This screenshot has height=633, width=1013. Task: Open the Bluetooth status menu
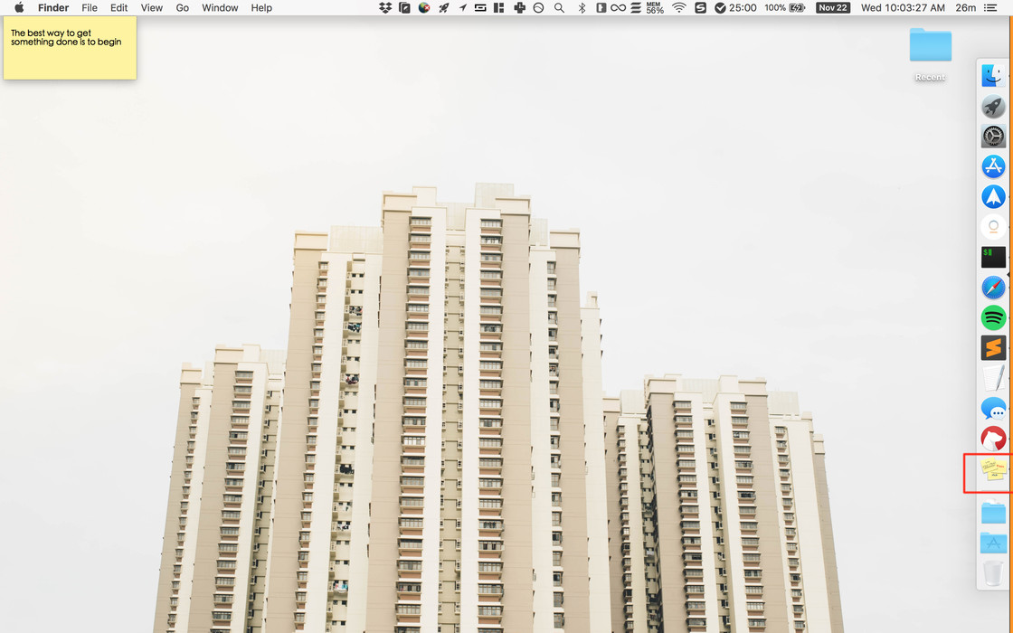[582, 8]
